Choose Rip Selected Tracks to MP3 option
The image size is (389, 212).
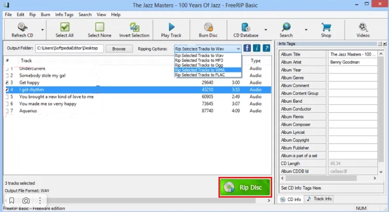point(208,60)
